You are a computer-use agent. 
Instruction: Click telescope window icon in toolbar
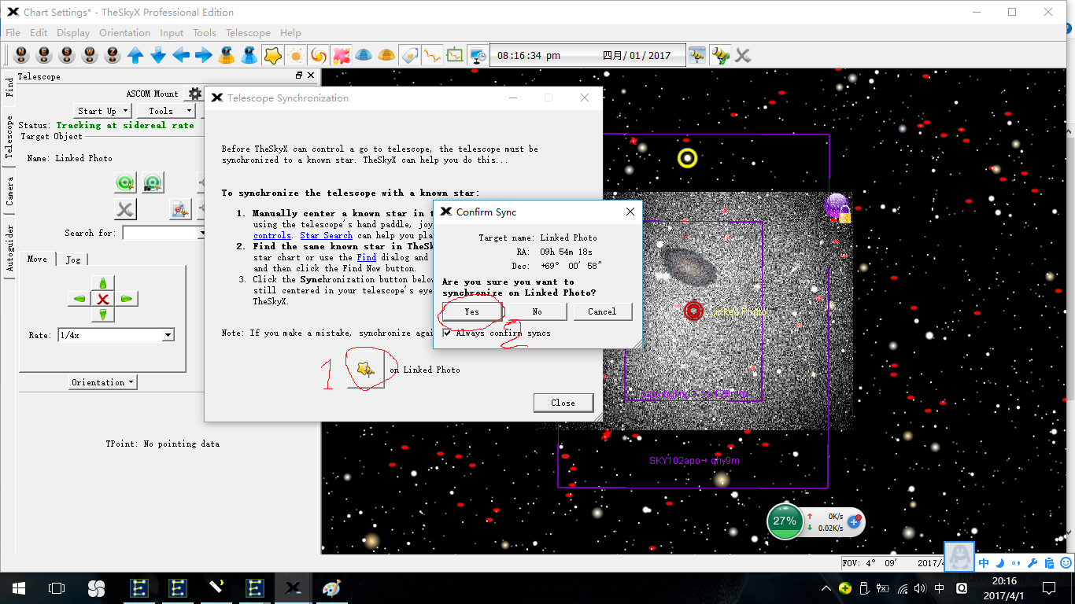(697, 55)
